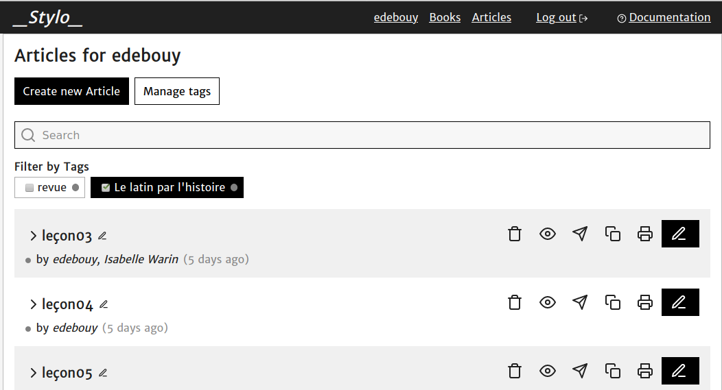Rename leçon03 using small pencil next to title
Viewport: 722px width, 390px height.
point(102,236)
